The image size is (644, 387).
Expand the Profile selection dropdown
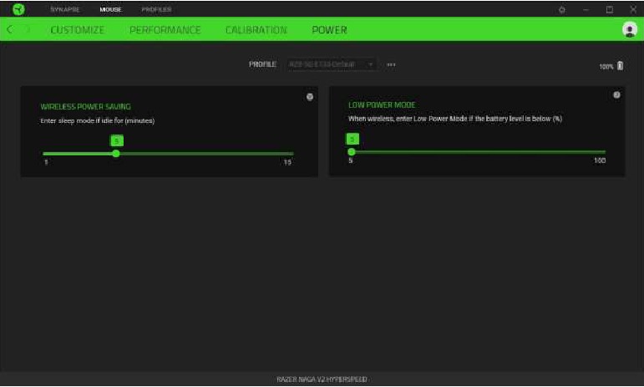369,64
